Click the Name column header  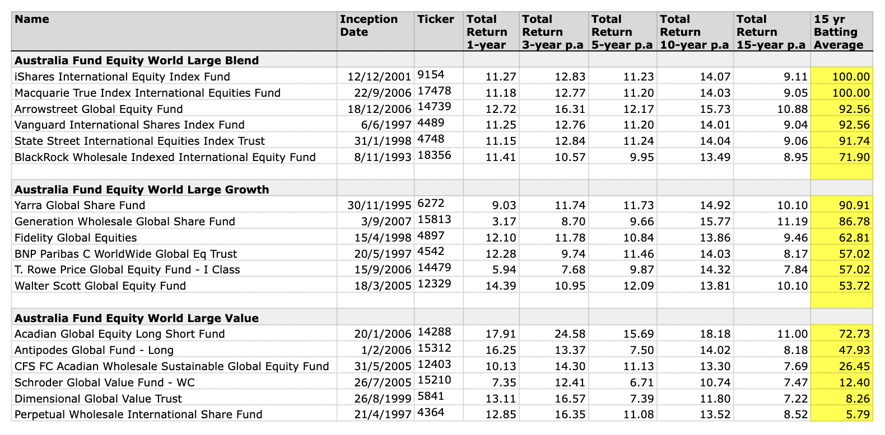point(32,20)
